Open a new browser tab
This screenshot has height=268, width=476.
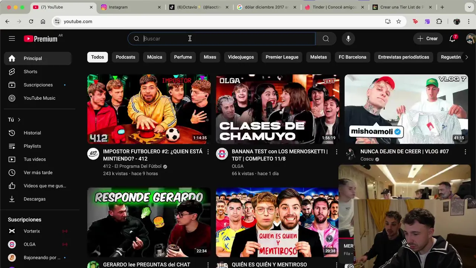pos(442,7)
